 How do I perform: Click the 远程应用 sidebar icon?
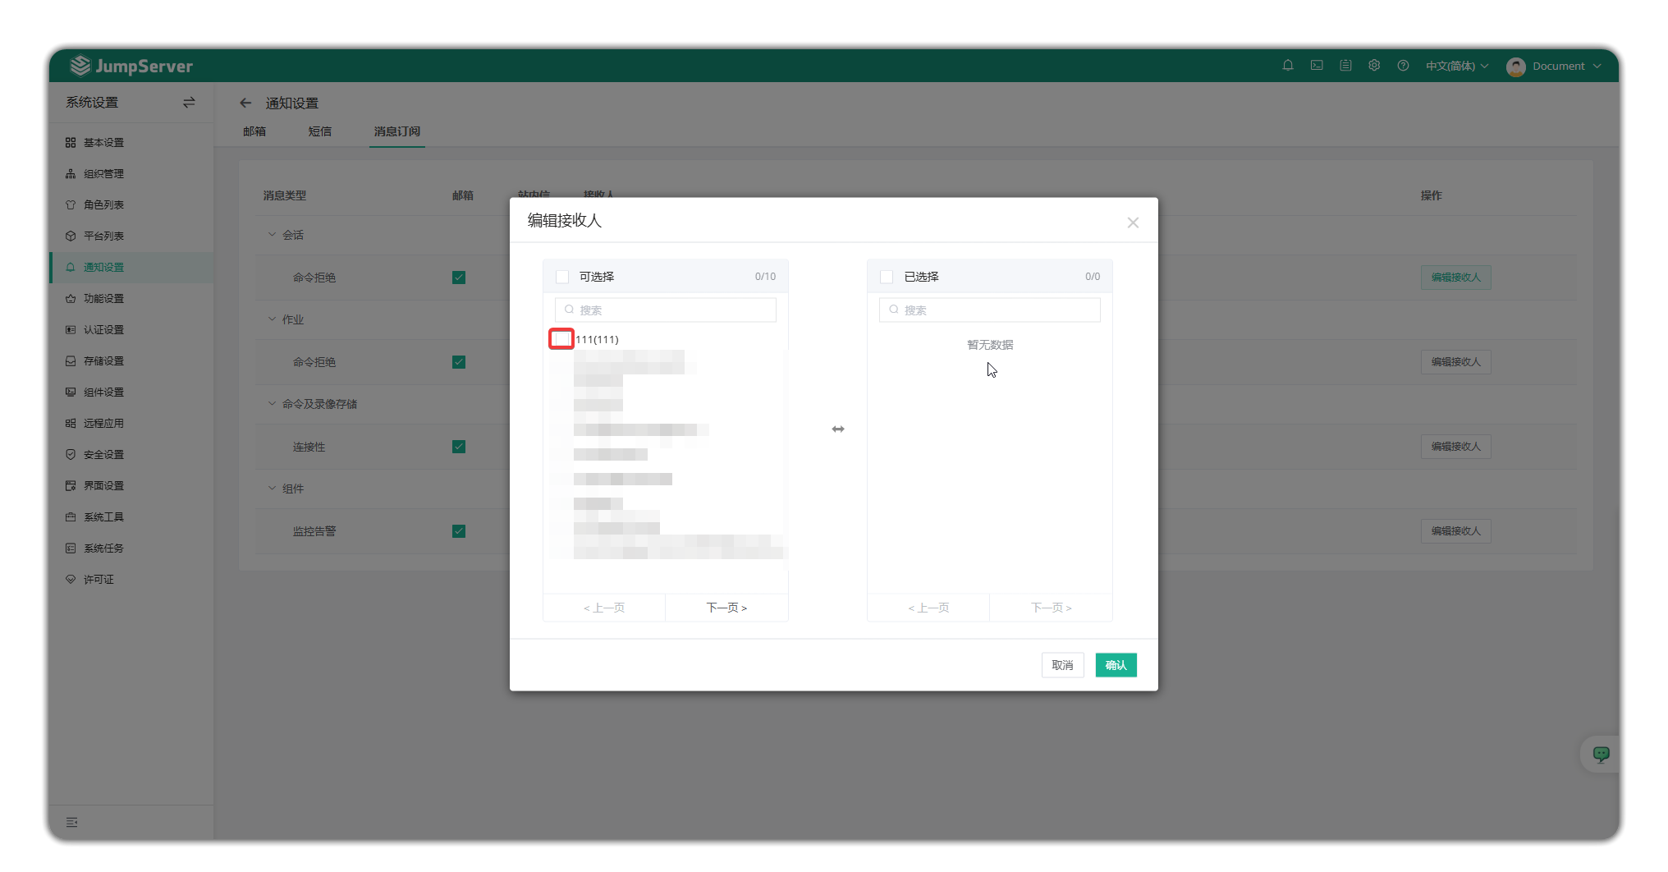coord(71,424)
